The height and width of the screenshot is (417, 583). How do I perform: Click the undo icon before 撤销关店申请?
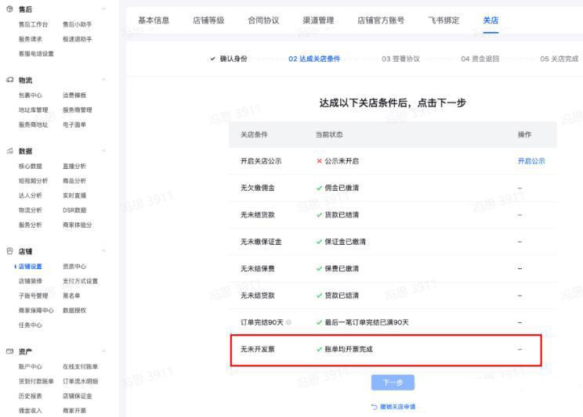(375, 407)
